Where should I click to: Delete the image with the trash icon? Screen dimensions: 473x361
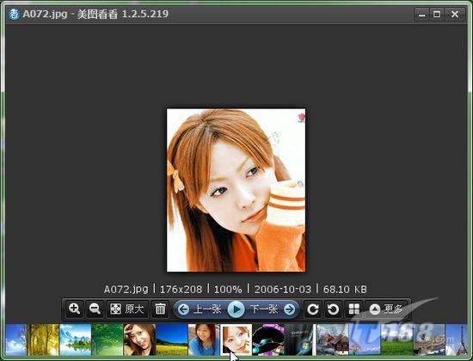[160, 309]
